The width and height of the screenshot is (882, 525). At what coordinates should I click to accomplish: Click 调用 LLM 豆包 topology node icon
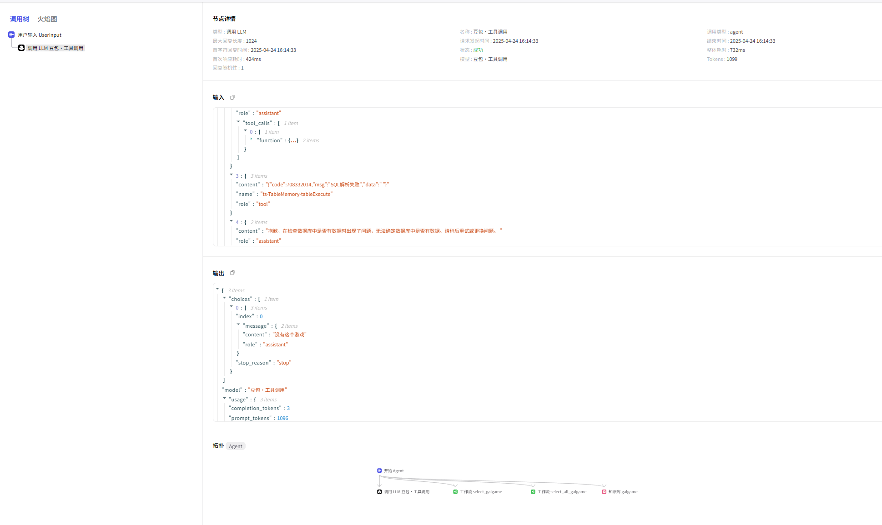[x=379, y=491]
